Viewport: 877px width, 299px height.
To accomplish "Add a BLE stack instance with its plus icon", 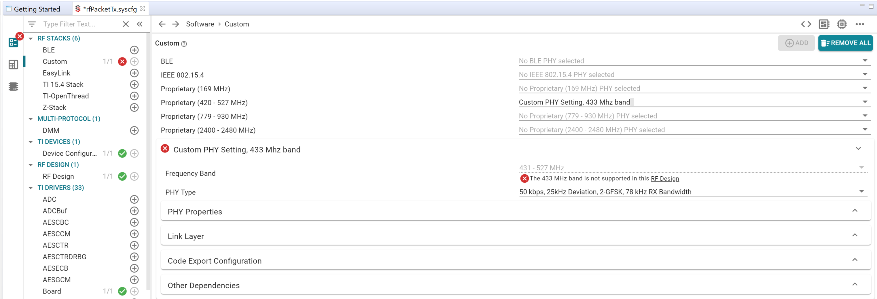I will coord(134,50).
